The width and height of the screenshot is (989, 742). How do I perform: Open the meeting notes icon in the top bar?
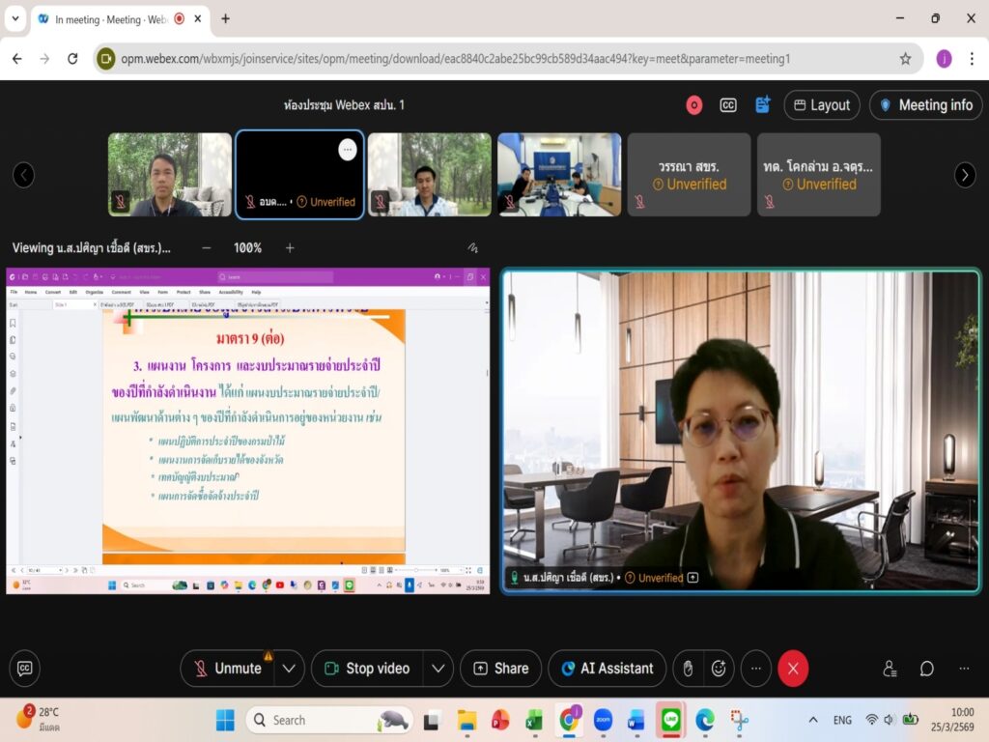763,105
